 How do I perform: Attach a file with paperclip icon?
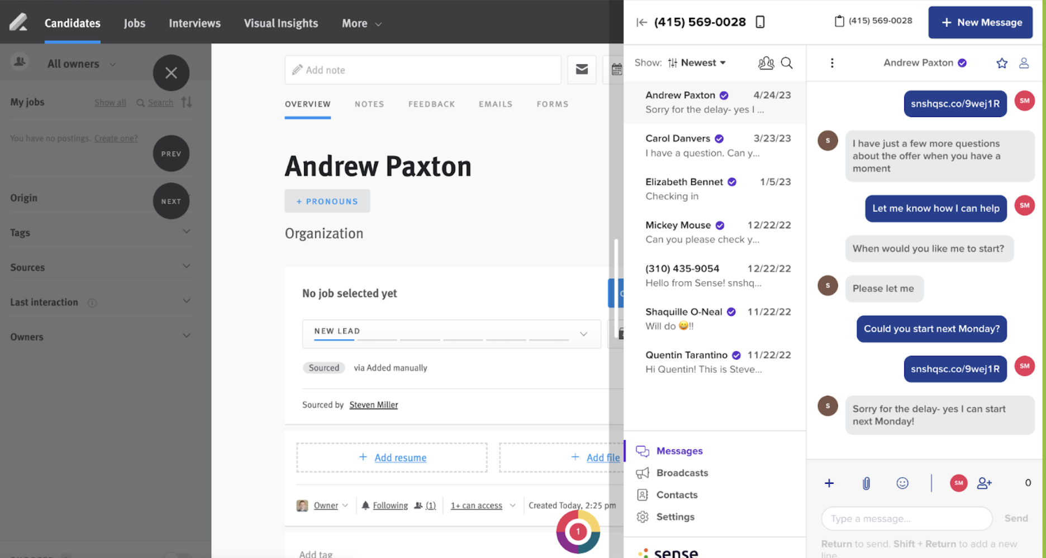(x=866, y=483)
